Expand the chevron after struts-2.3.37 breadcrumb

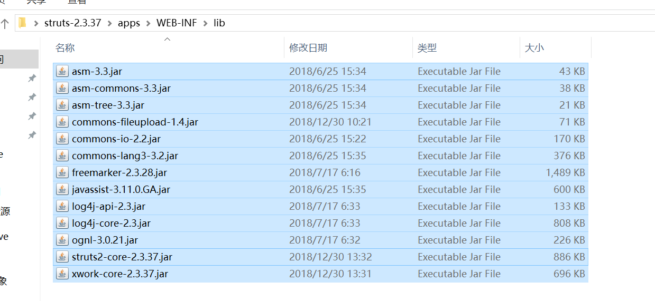(109, 23)
